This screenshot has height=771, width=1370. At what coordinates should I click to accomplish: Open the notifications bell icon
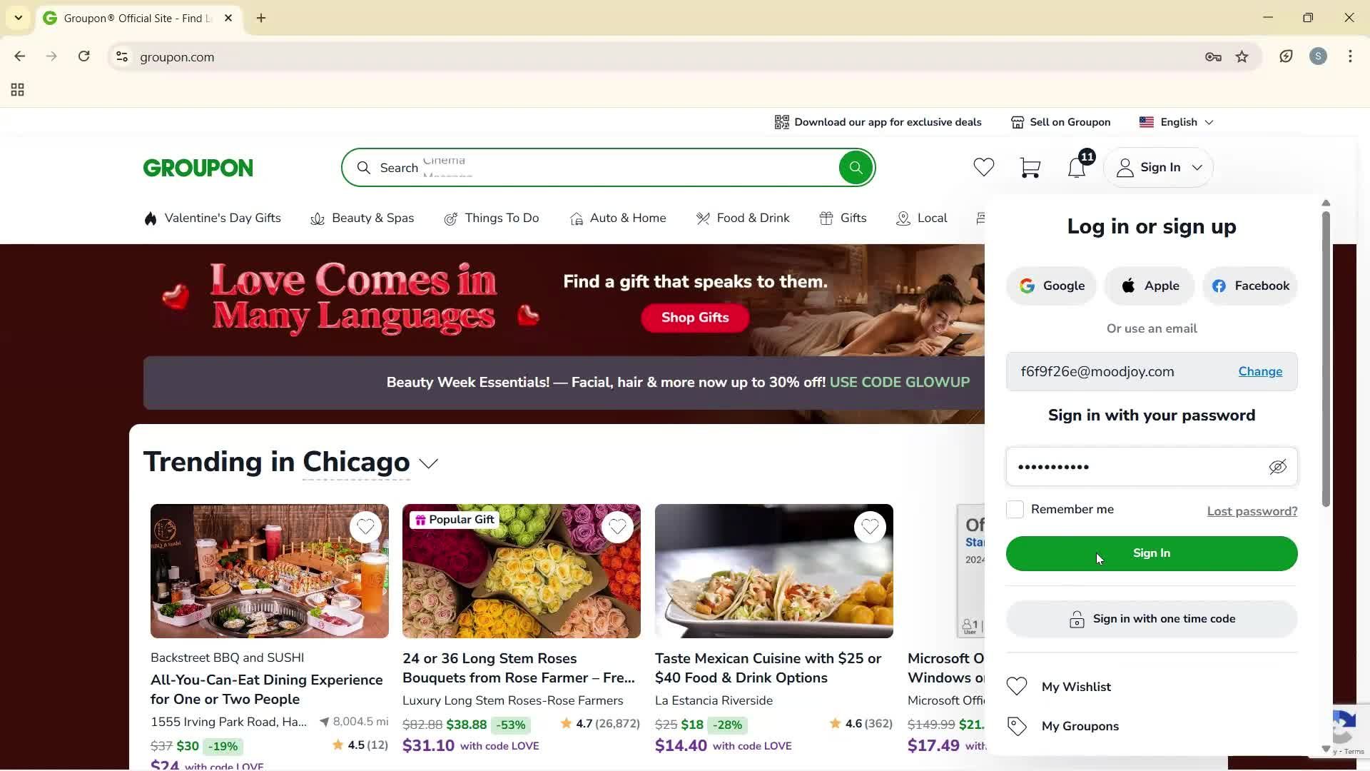1076,168
